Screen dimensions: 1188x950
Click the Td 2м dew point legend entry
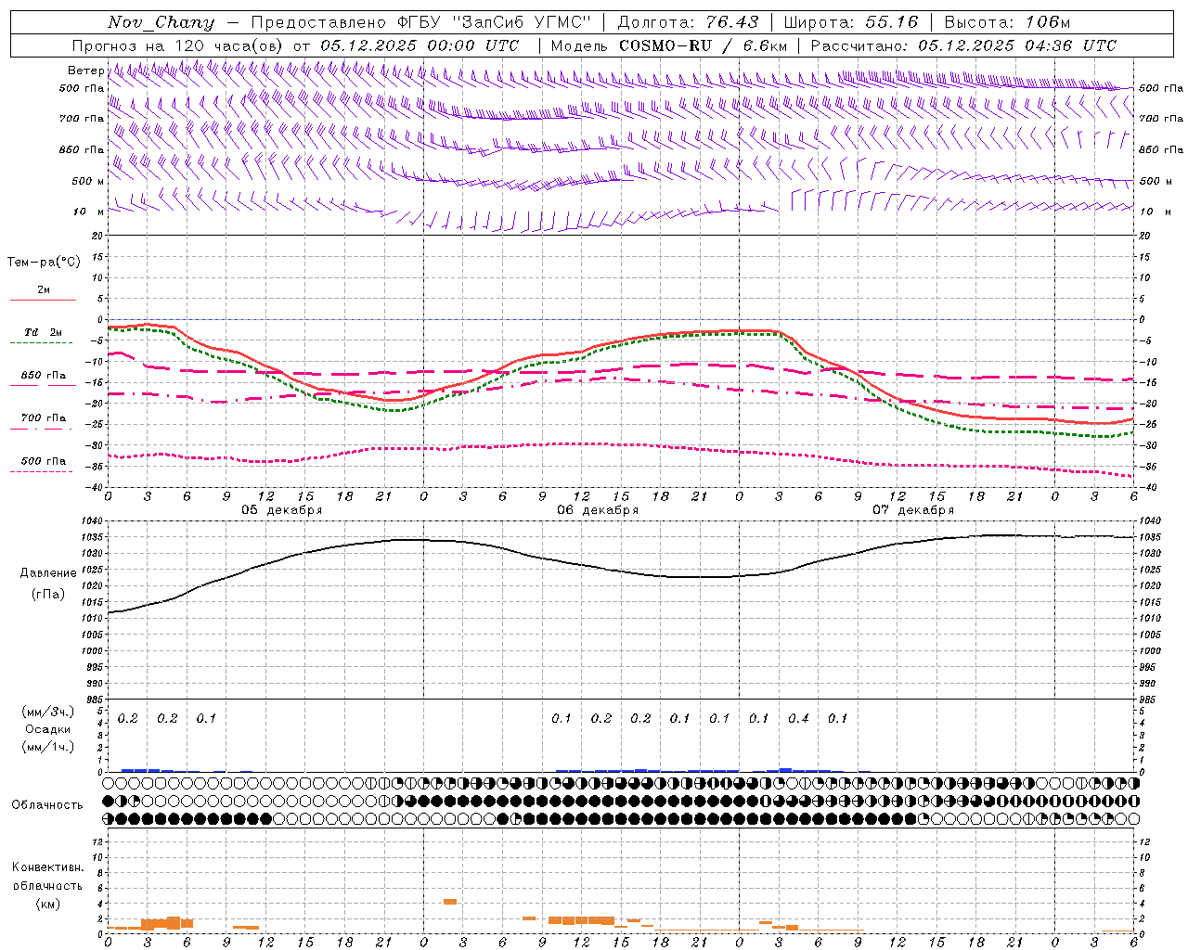point(44,332)
